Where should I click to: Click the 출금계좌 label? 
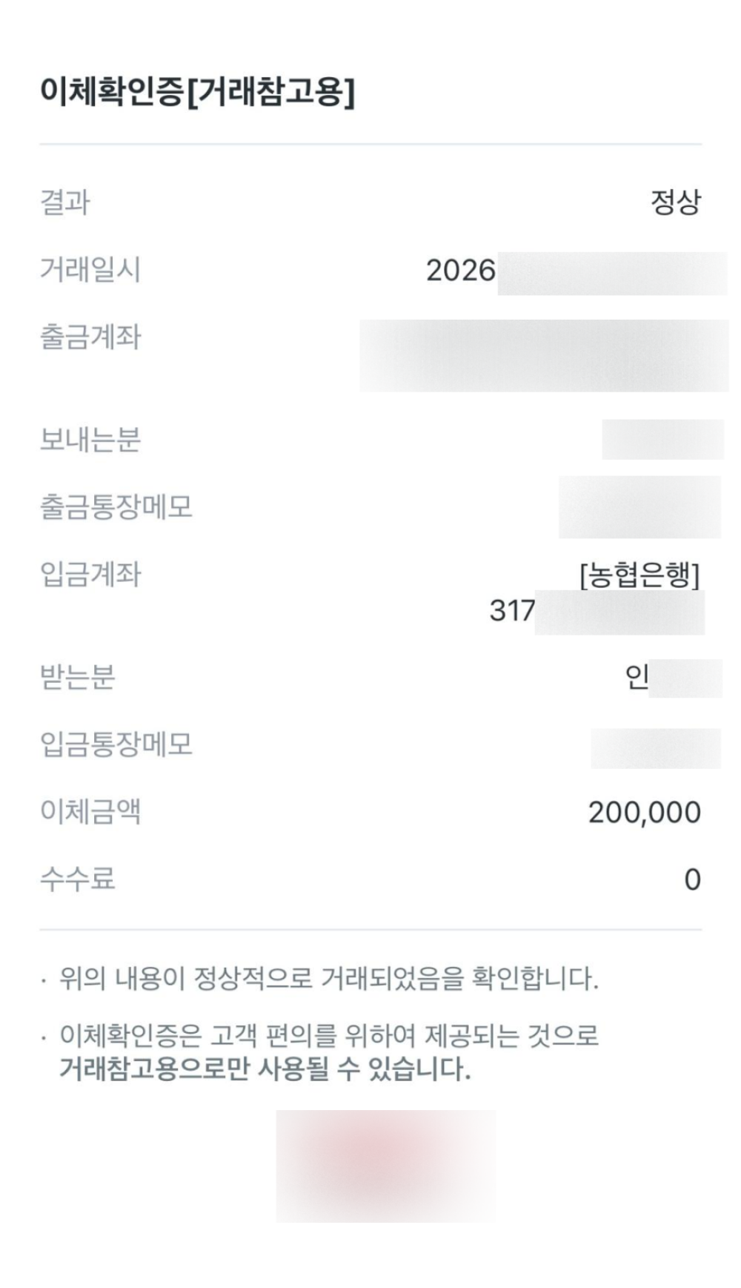click(90, 337)
